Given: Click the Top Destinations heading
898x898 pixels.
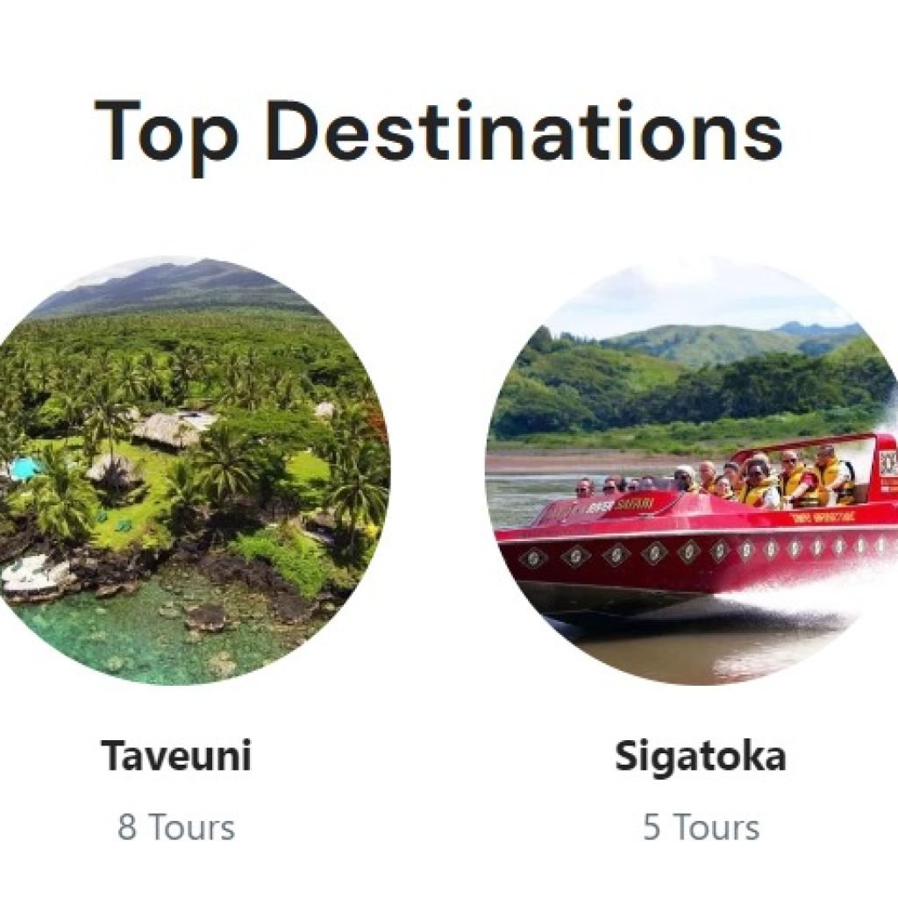Looking at the screenshot, I should coord(438,132).
